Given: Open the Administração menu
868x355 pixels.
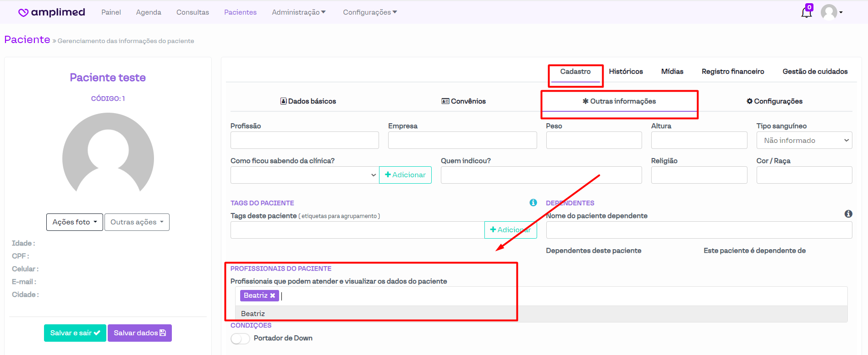Looking at the screenshot, I should click(298, 12).
